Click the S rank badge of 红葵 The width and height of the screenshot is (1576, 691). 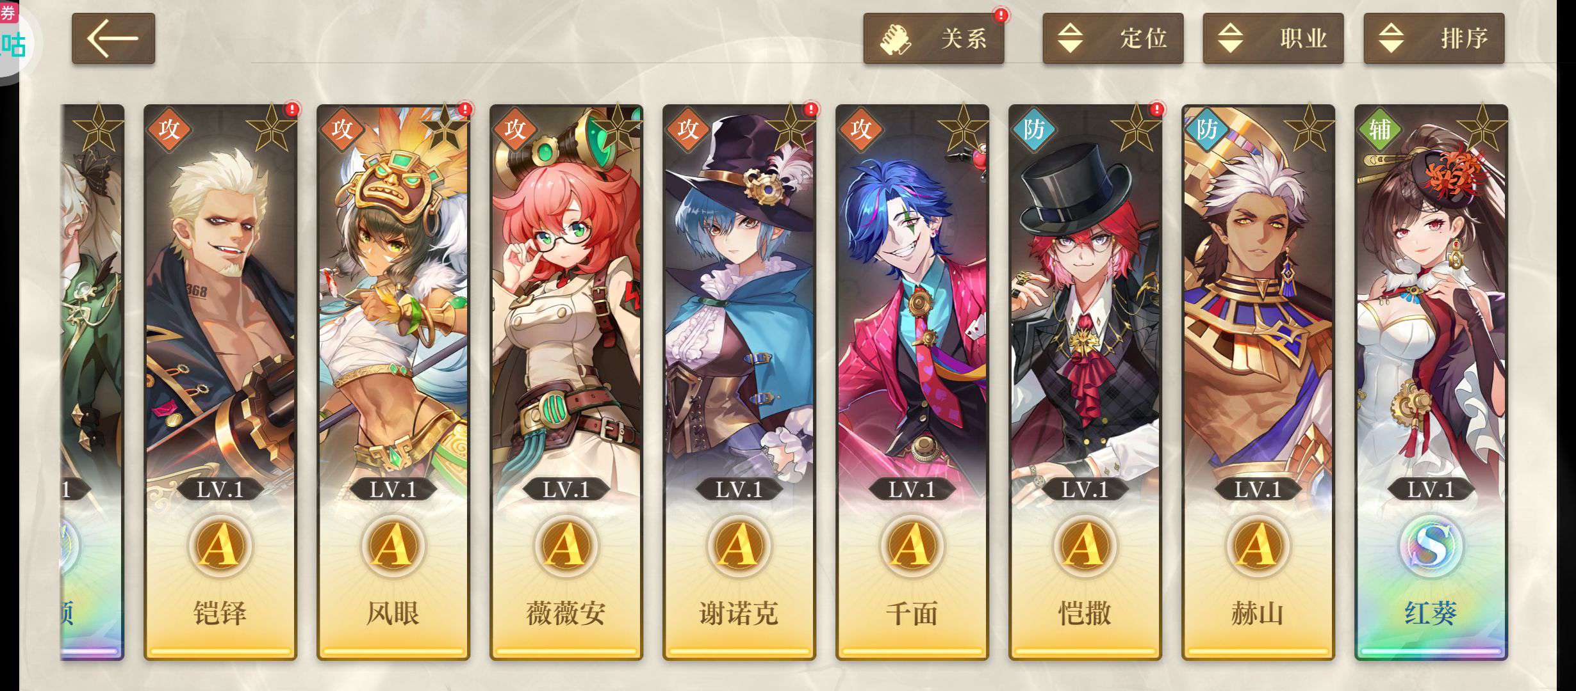(x=1431, y=546)
